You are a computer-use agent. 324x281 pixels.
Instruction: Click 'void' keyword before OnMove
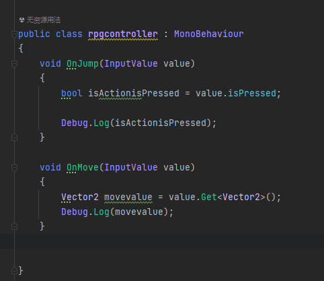pyautogui.click(x=50, y=168)
